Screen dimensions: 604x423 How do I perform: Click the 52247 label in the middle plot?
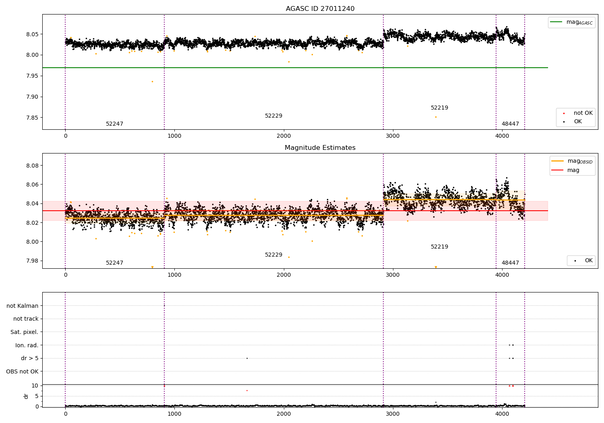tap(115, 263)
